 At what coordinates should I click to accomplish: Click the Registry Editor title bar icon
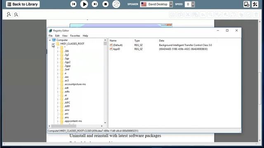(x=50, y=30)
